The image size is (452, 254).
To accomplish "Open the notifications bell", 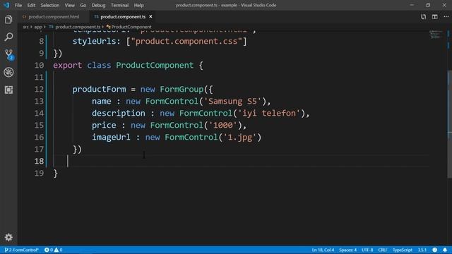I will pos(445,250).
